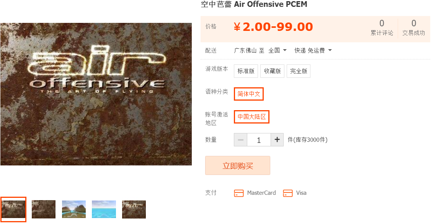Expand the 快递 免运费 shipping dropdown
Image resolution: width=431 pixels, height=223 pixels.
[x=313, y=50]
